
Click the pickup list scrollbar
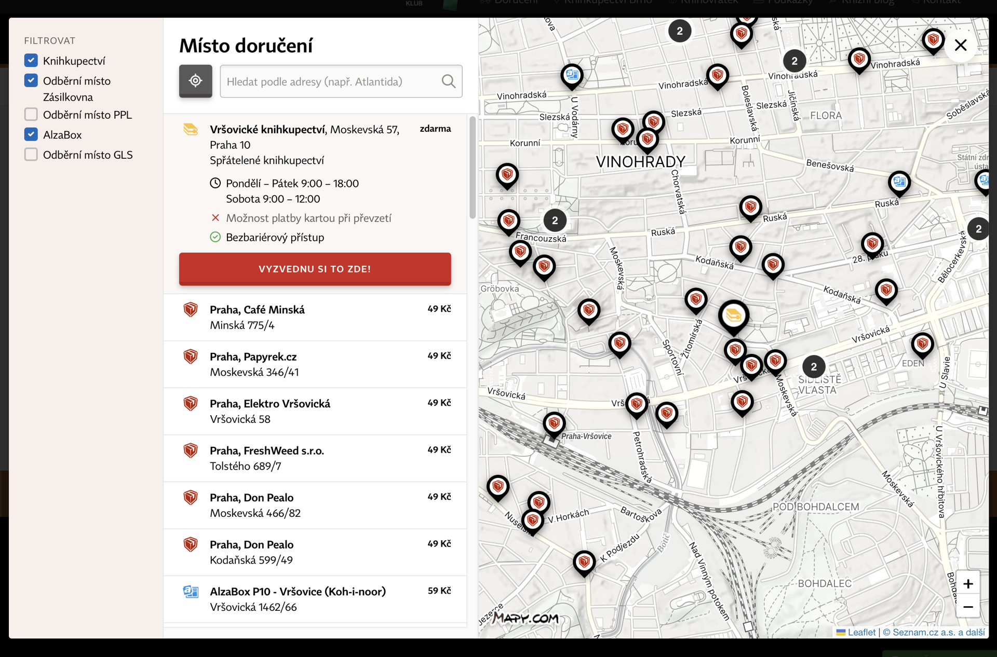click(473, 167)
